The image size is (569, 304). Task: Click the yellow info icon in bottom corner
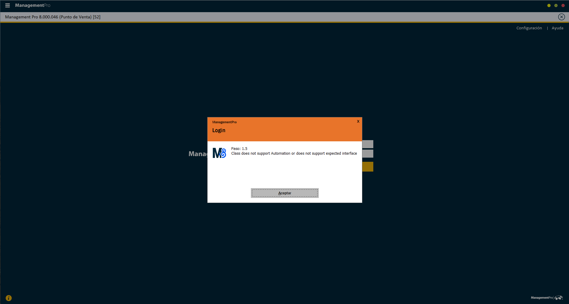(9, 298)
